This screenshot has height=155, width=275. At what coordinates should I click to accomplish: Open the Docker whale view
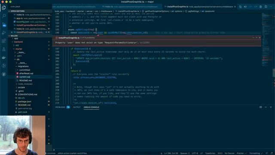[4, 58]
